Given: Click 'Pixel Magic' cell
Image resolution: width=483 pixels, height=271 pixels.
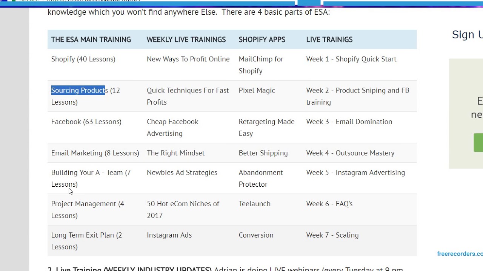Looking at the screenshot, I should pos(257,90).
